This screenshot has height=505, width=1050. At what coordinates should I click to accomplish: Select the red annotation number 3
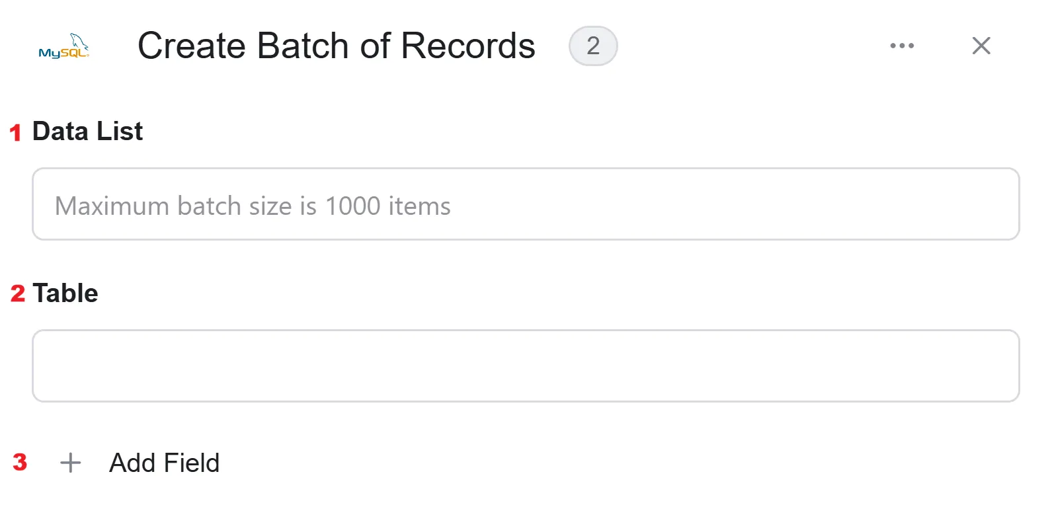pos(20,462)
